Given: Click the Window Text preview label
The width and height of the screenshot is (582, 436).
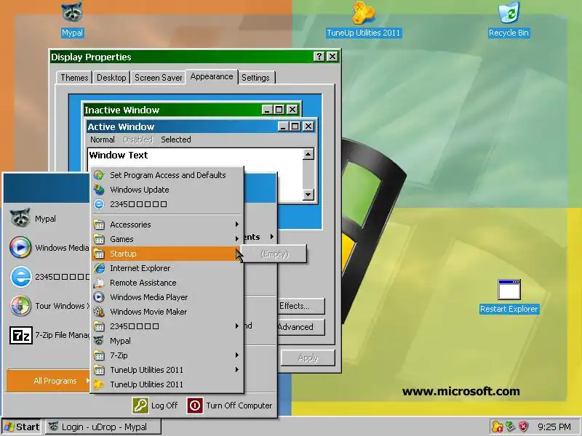Looking at the screenshot, I should pyautogui.click(x=119, y=155).
